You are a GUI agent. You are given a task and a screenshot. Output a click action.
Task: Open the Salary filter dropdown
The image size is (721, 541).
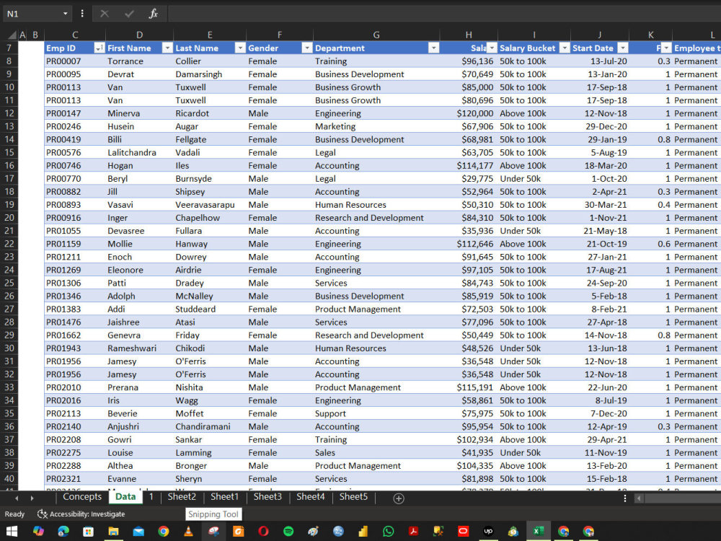492,48
